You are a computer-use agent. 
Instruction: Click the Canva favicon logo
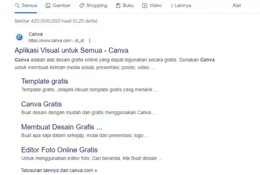tap(19, 37)
